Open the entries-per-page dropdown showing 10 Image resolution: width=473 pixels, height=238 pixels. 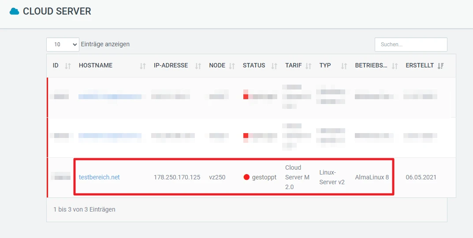point(63,45)
